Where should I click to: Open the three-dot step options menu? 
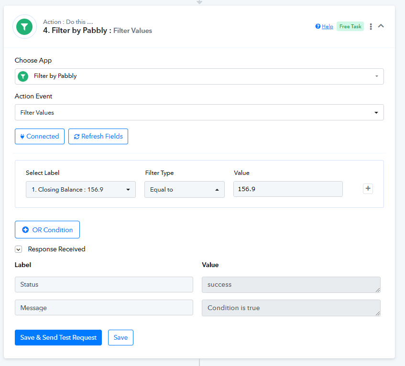point(371,26)
